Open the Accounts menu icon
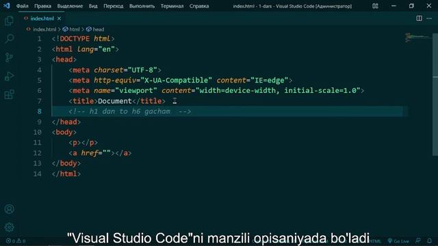Screen dimensions: 438x246 pyautogui.click(x=9, y=209)
